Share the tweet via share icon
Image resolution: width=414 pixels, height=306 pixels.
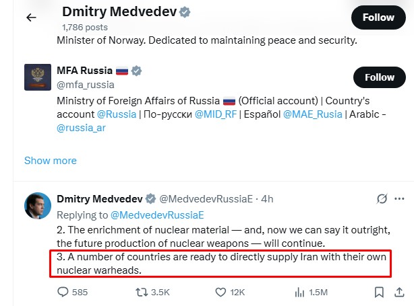coord(400,292)
